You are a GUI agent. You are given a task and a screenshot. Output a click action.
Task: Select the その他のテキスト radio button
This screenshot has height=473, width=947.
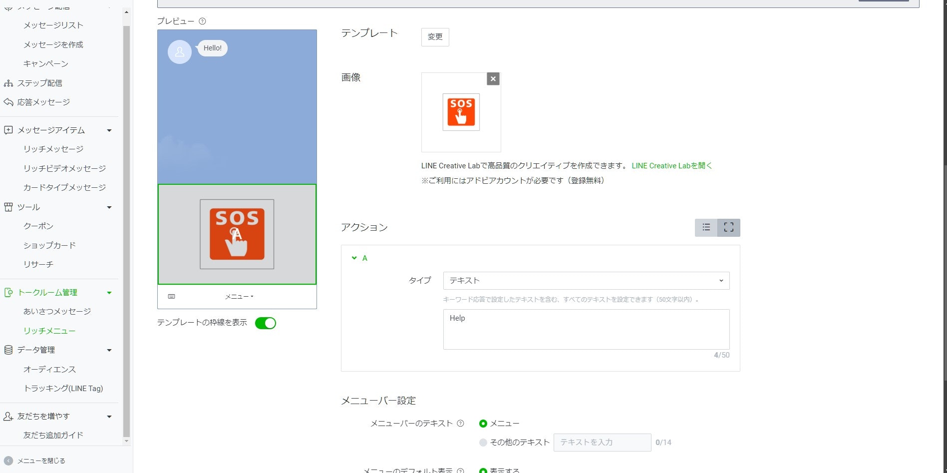[482, 442]
